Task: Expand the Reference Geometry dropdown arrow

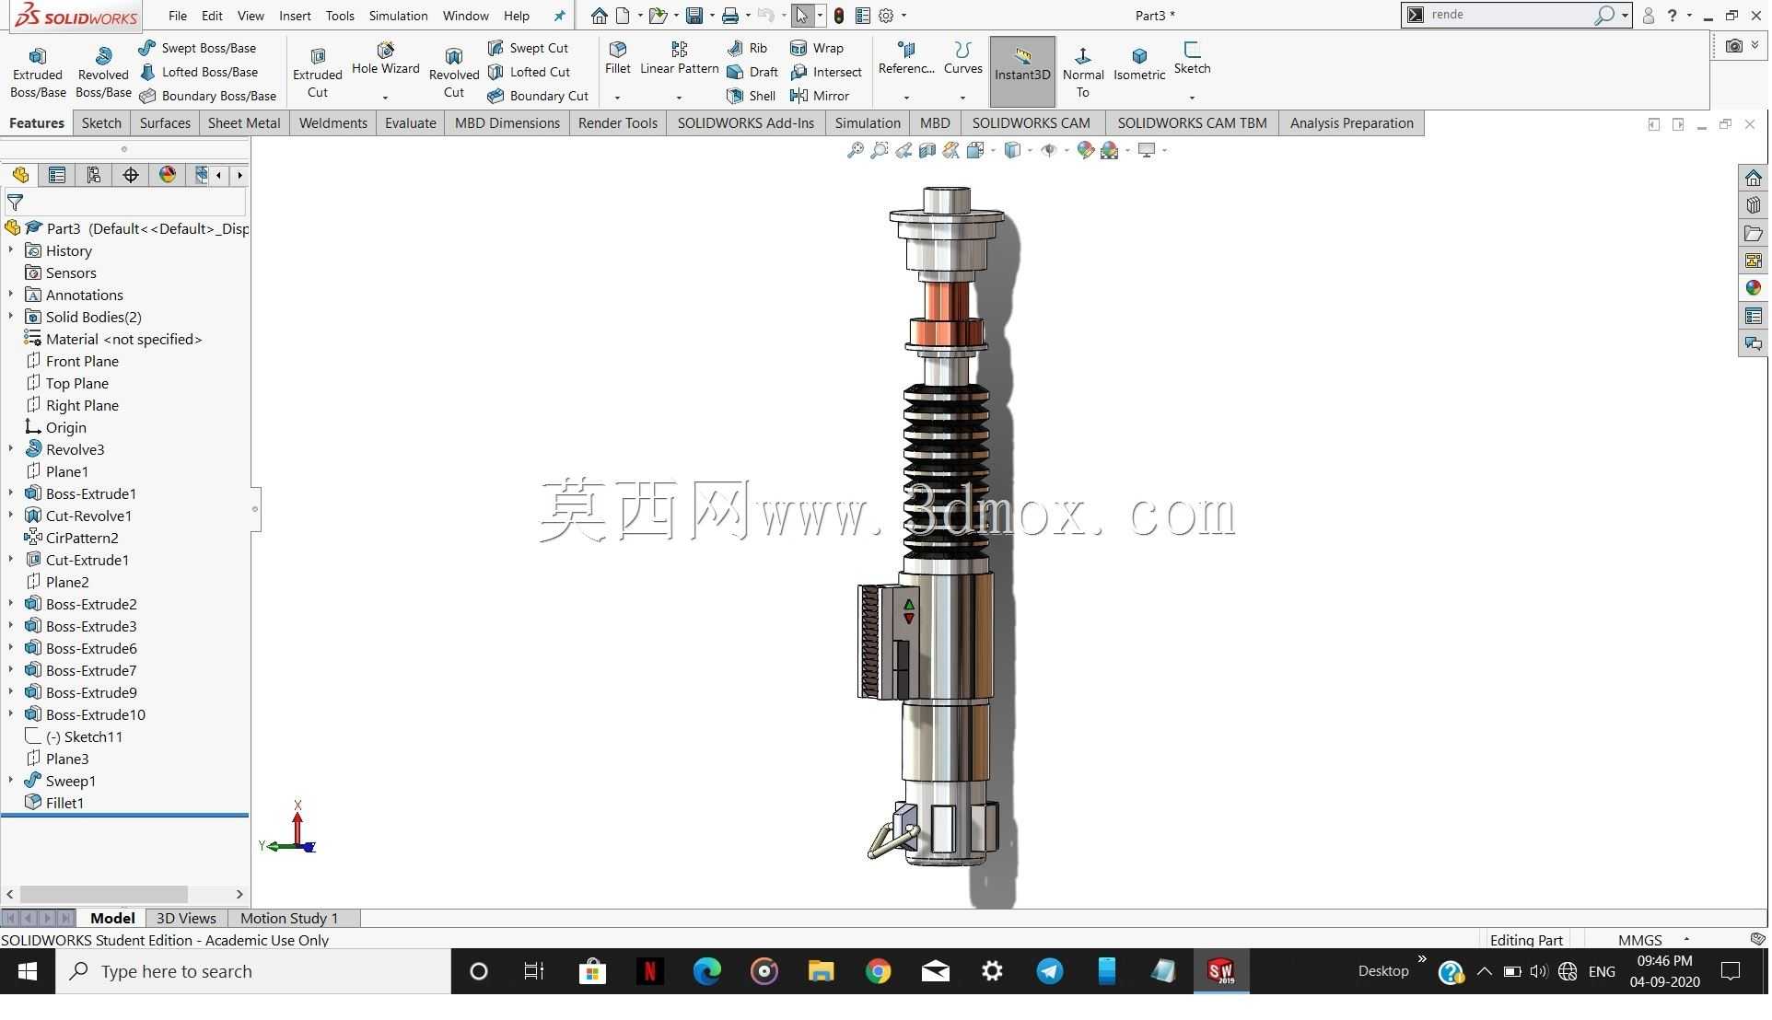Action: [x=906, y=97]
